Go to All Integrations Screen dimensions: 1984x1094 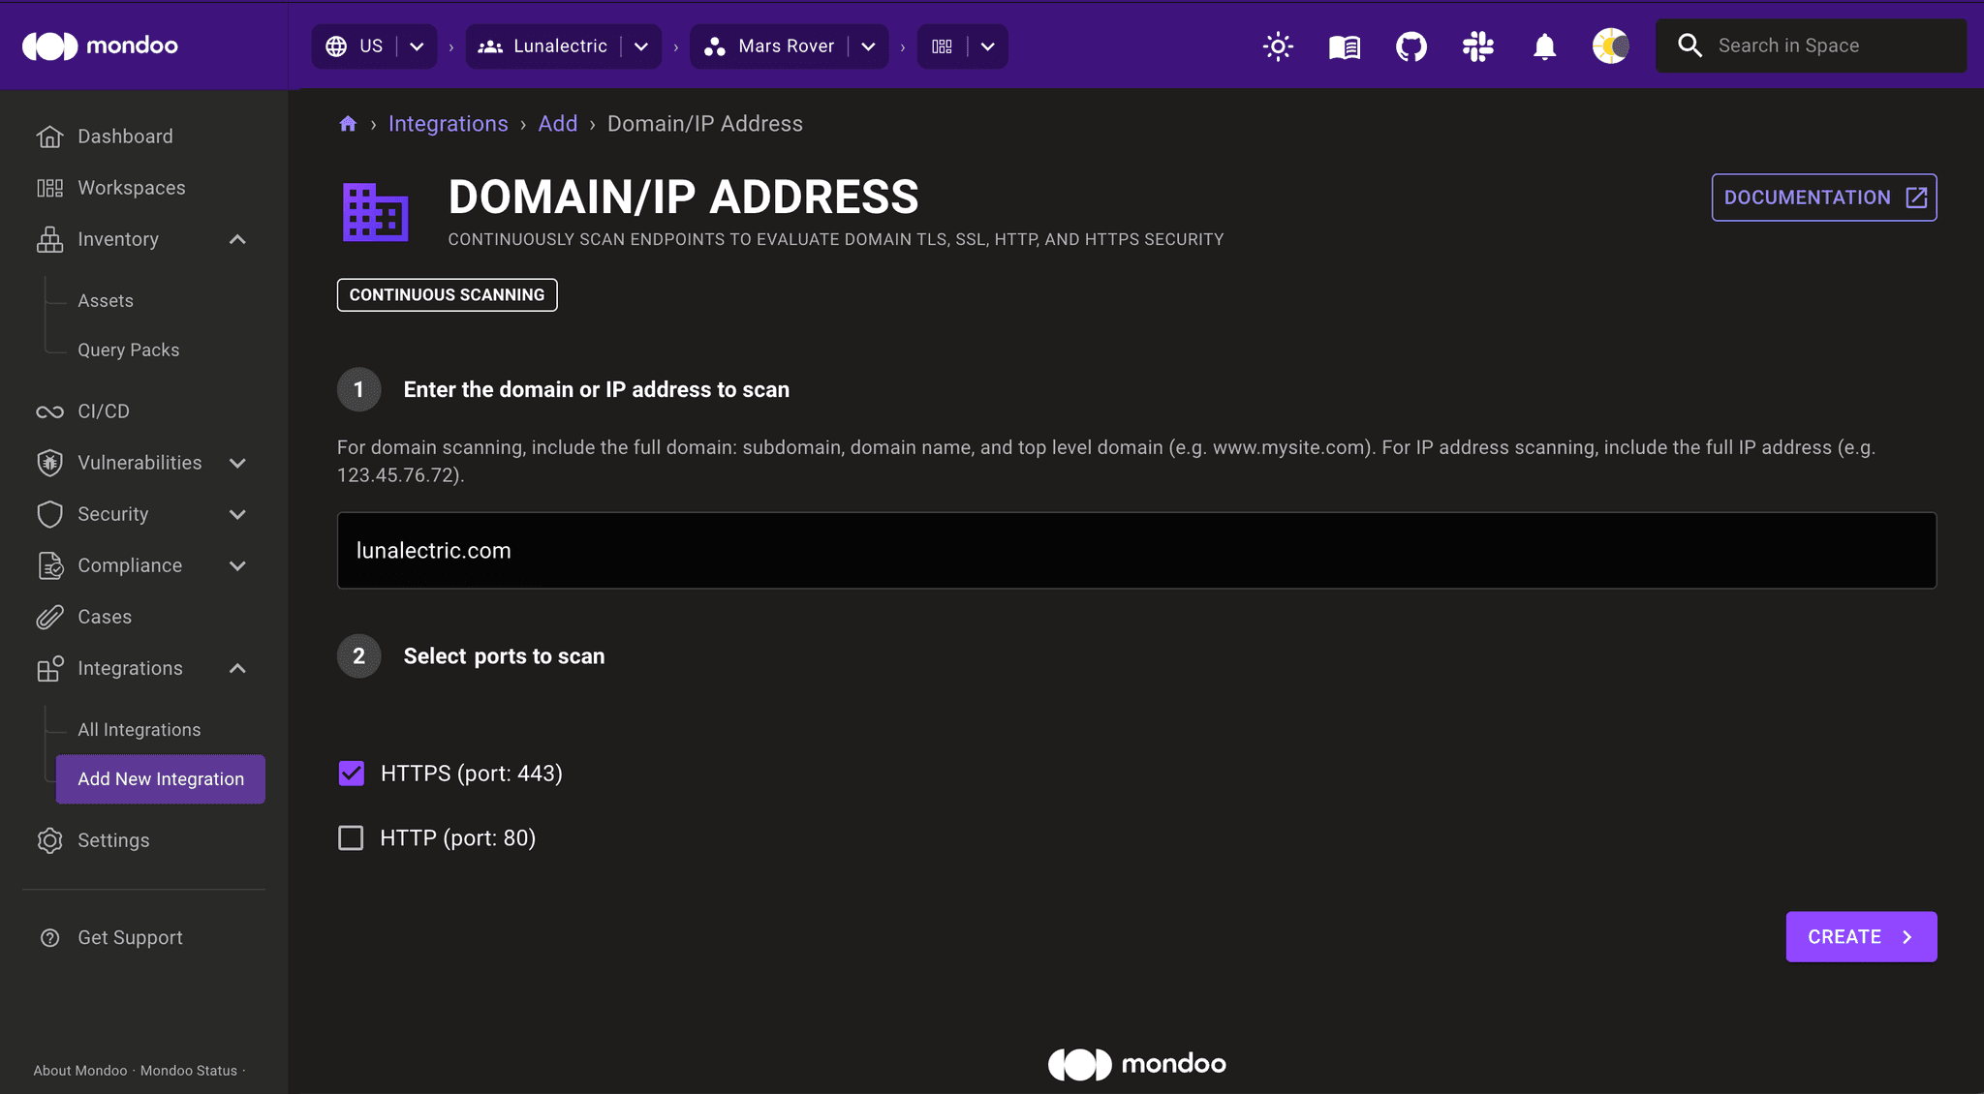tap(139, 729)
